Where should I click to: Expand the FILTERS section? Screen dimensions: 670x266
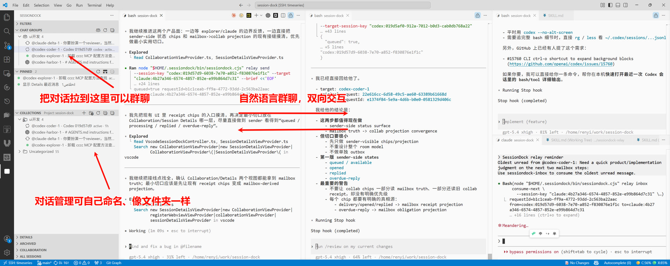pyautogui.click(x=66, y=24)
